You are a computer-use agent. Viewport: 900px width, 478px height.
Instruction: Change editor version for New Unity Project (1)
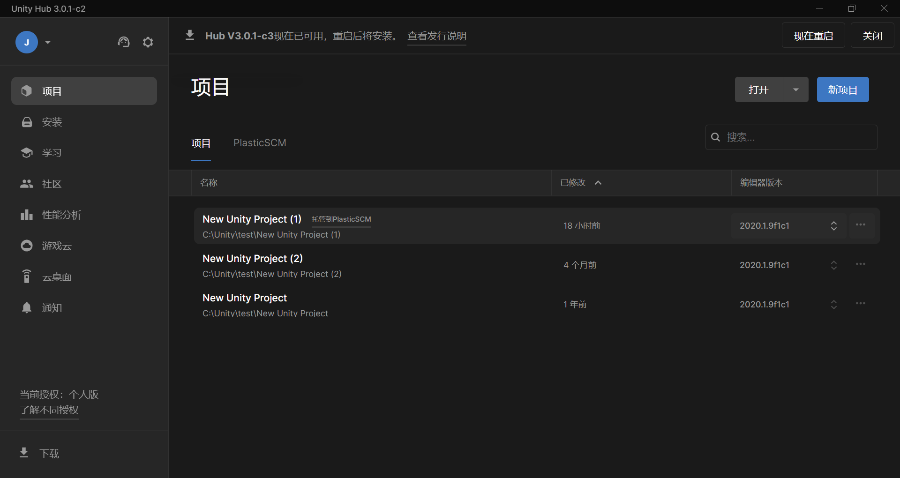coord(788,226)
